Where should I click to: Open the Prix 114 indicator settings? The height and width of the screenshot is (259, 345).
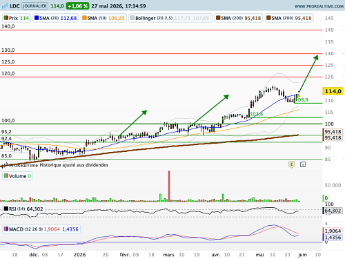(17, 18)
